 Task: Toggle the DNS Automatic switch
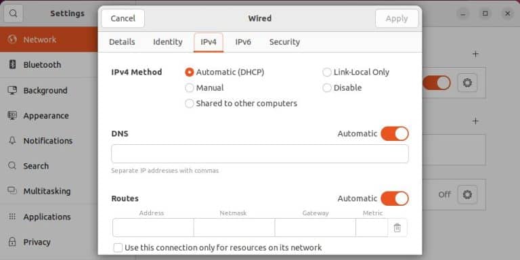click(395, 133)
